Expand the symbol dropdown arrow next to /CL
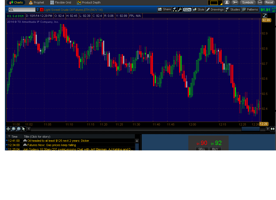The height and width of the screenshot is (200, 276). point(37,10)
